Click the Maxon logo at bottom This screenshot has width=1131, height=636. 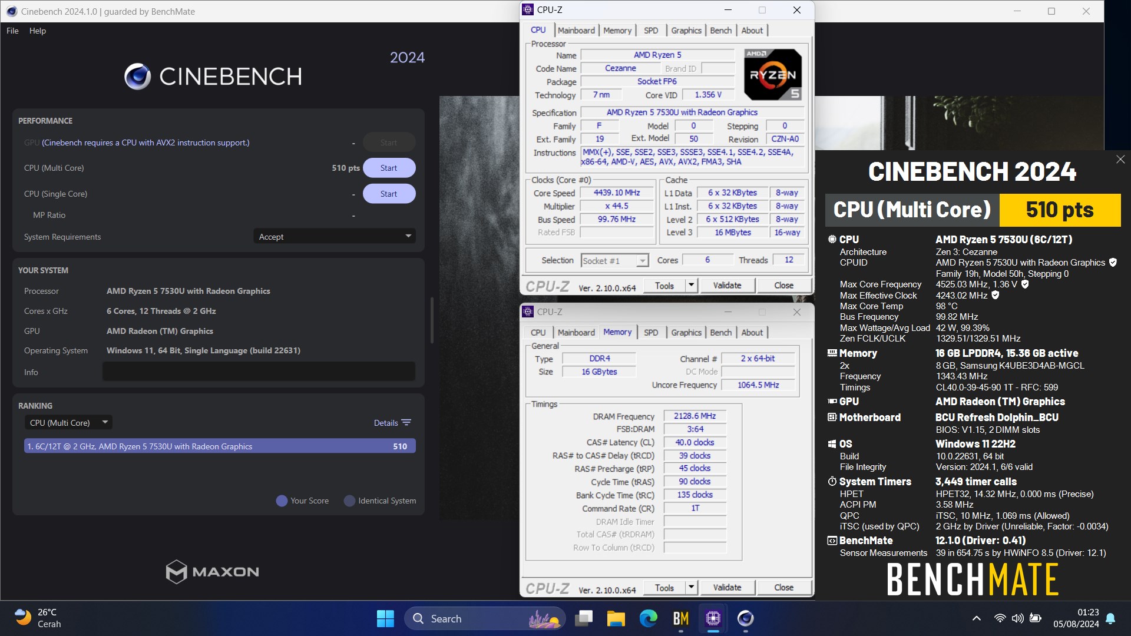pyautogui.click(x=212, y=571)
